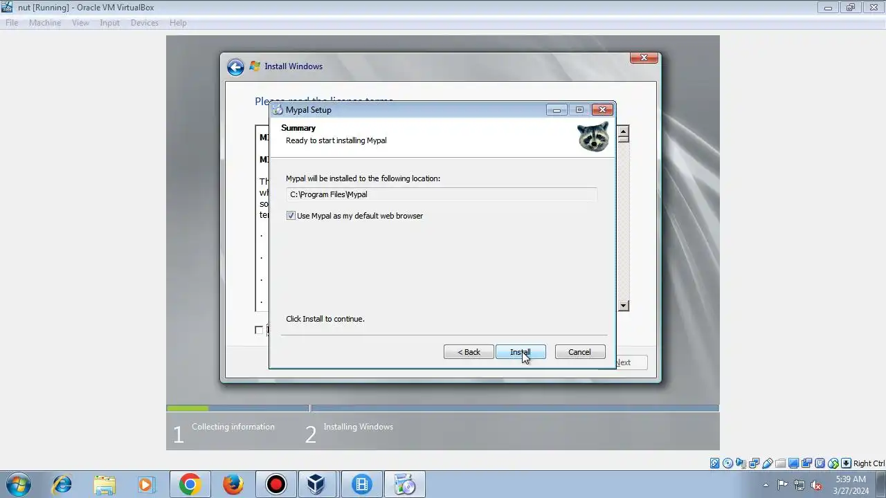Click the hard disk activity status icon
Viewport: 886px width, 498px height.
coord(715,463)
